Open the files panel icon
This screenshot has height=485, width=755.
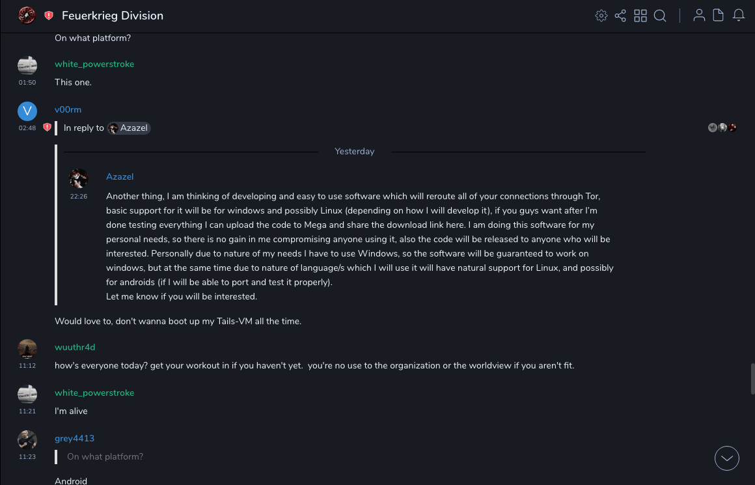pos(719,16)
